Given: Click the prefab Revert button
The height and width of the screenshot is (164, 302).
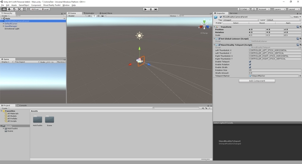Looking at the screenshot, I should click(262, 23).
